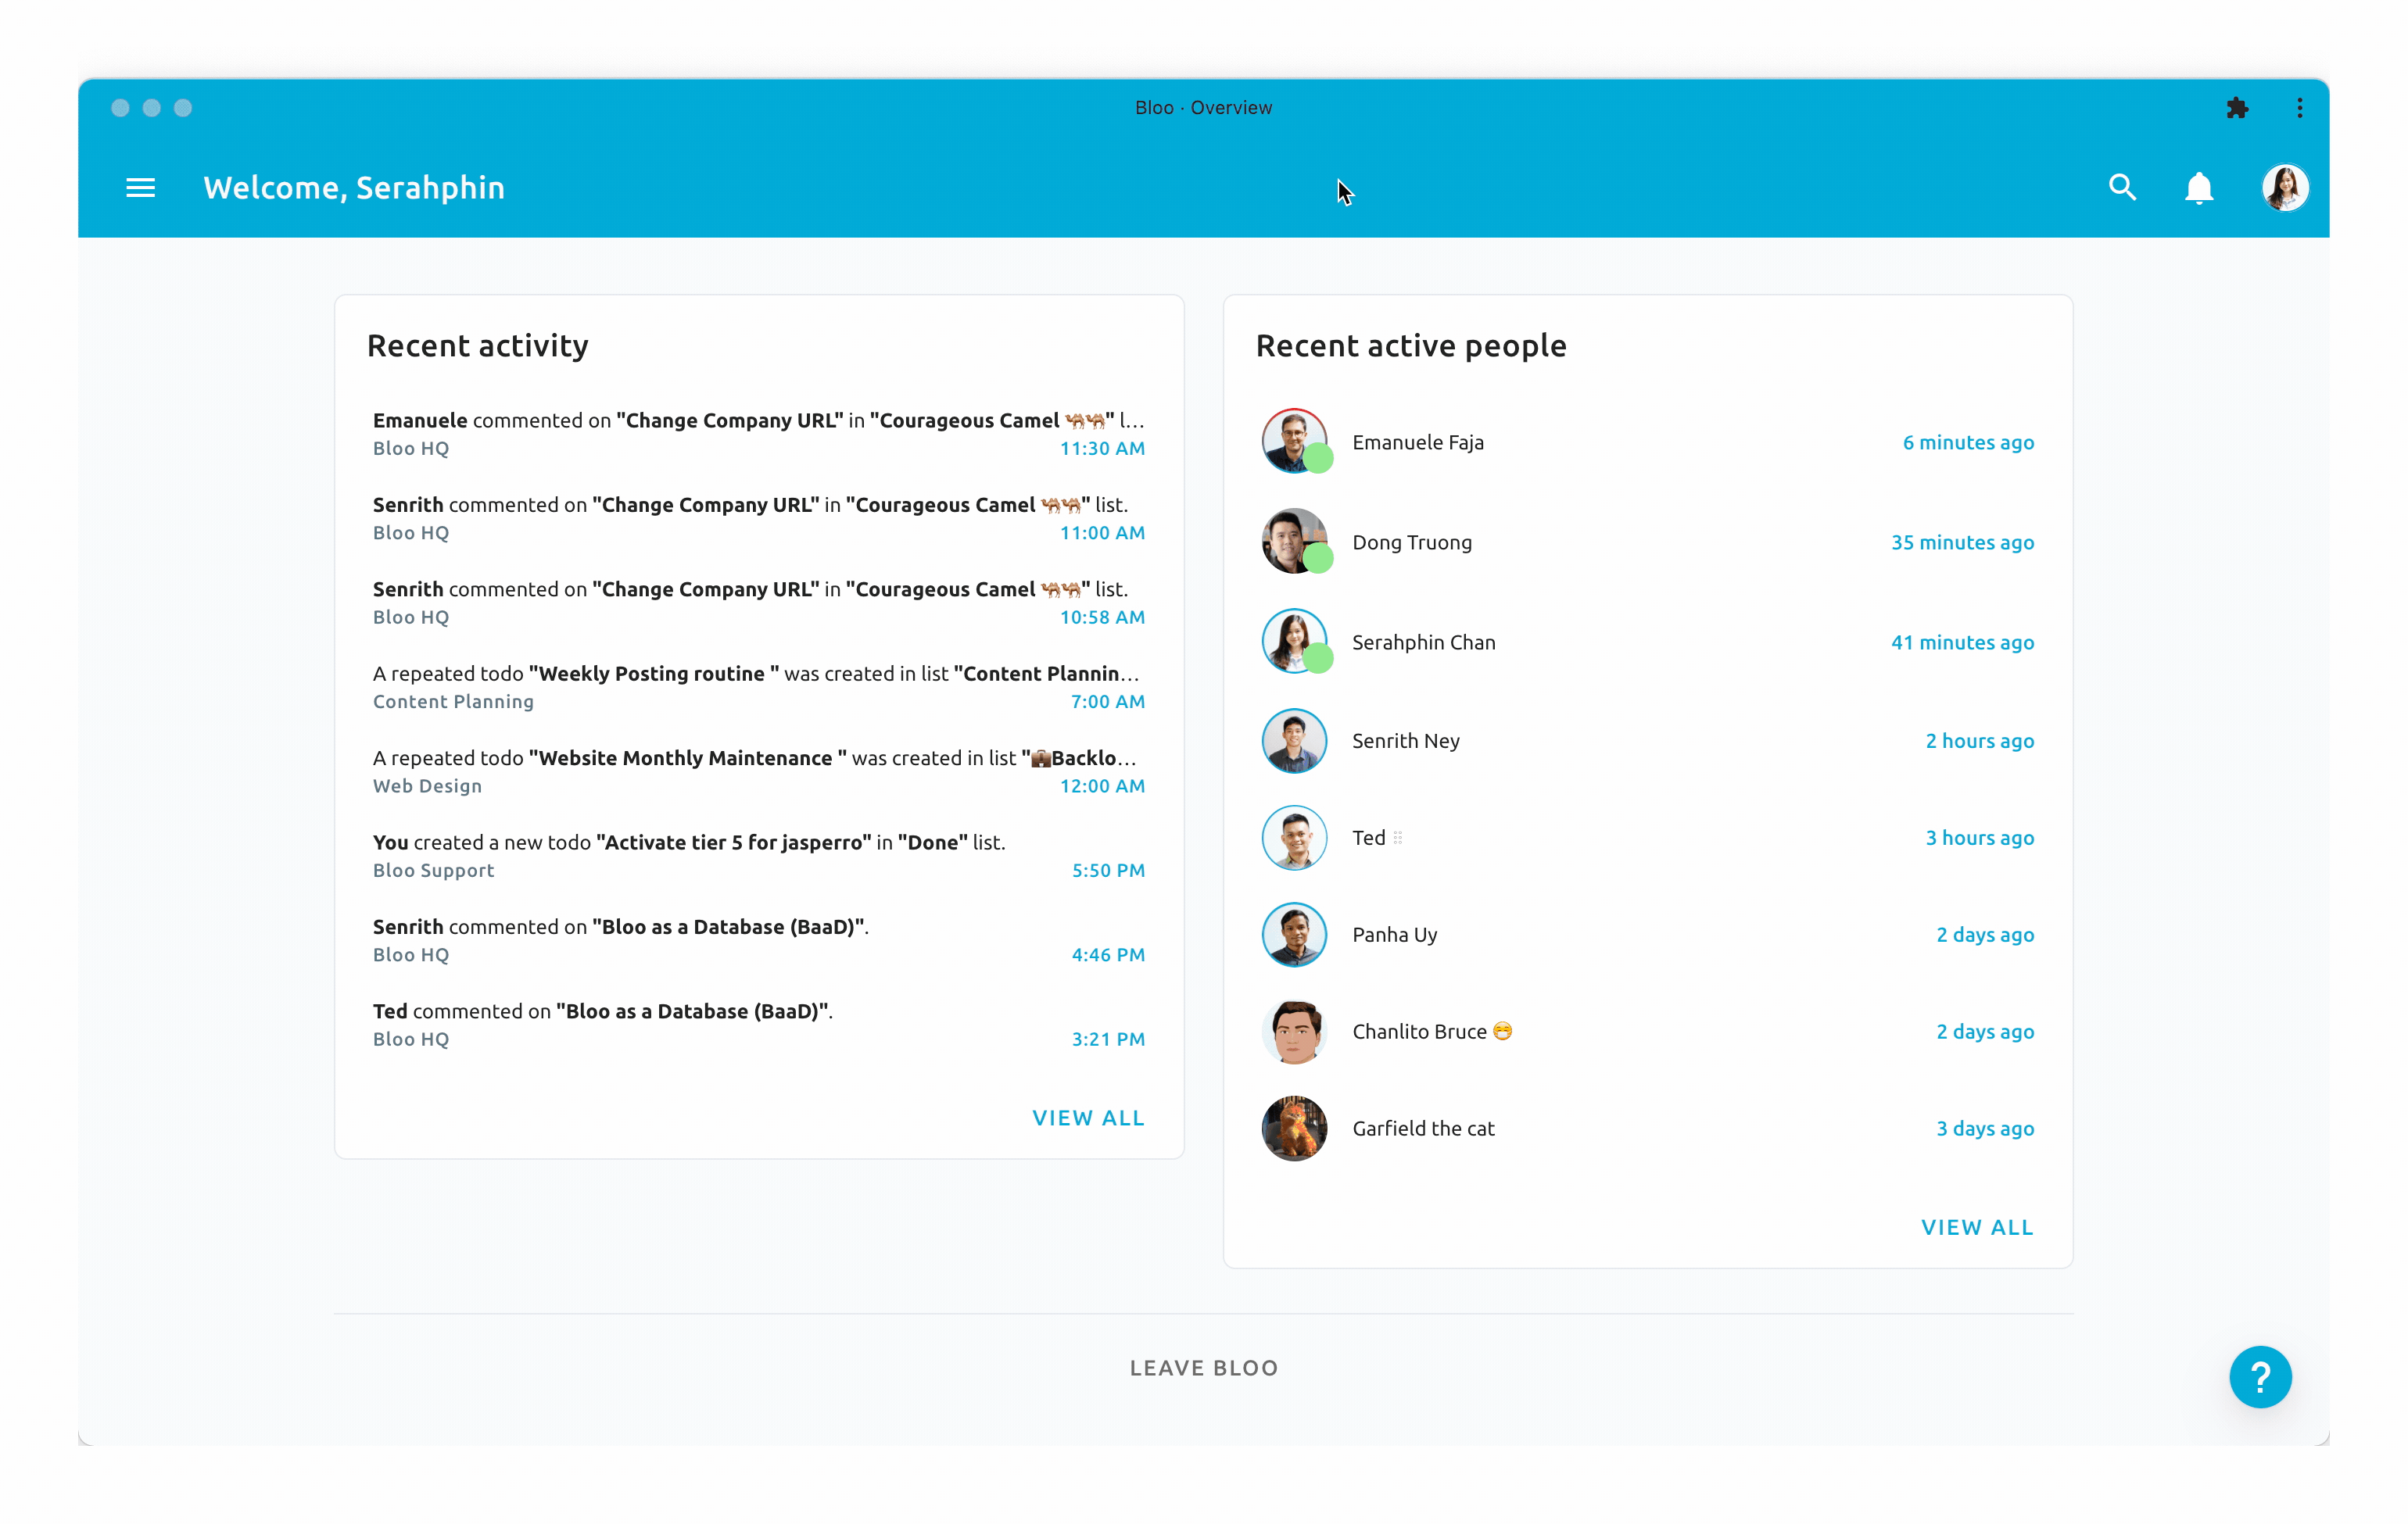View all recent active people
Screen dimensions: 2408x1524
click(1977, 1227)
